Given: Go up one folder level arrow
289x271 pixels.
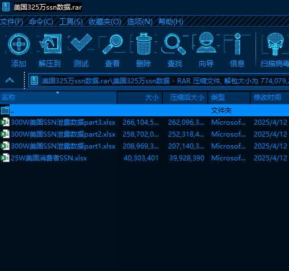Looking at the screenshot, I should 10,81.
